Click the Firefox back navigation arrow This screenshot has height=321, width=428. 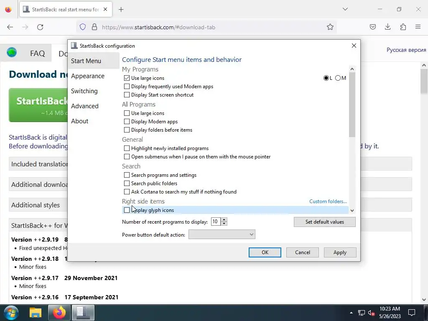(x=10, y=27)
